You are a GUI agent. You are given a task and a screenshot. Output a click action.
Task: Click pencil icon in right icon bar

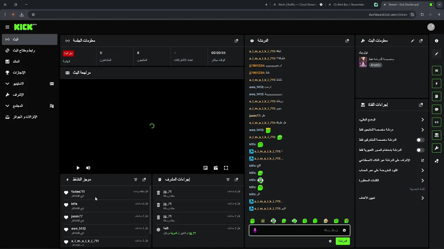[436, 54]
